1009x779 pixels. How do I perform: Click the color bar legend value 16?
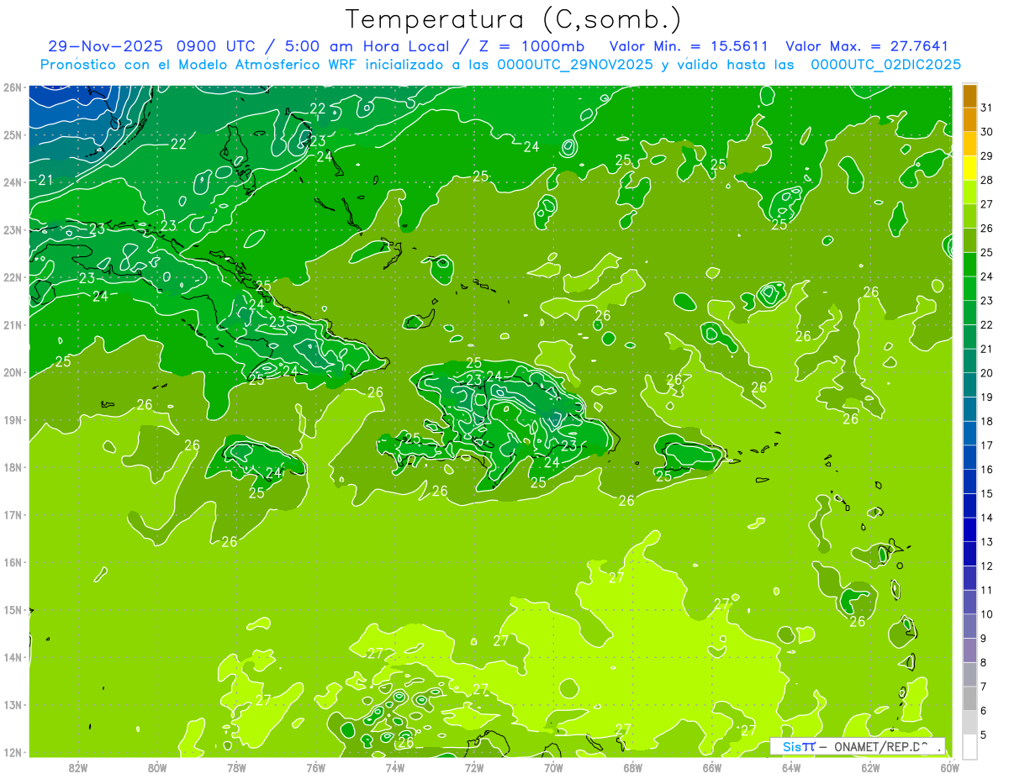click(987, 469)
